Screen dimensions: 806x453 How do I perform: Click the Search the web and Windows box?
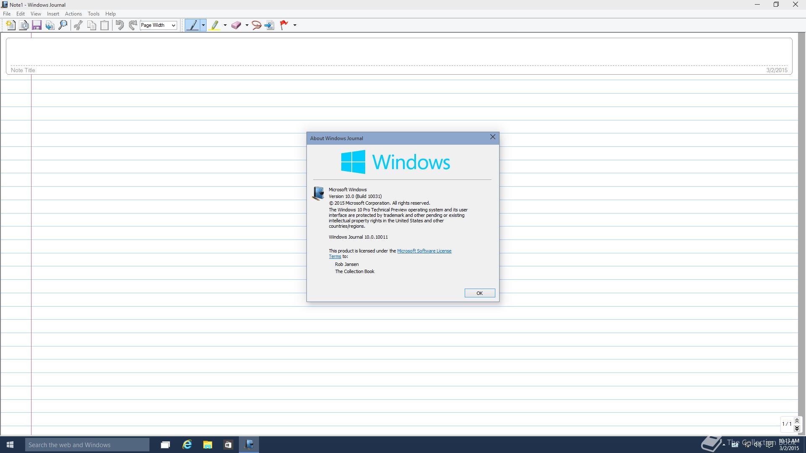[x=87, y=445]
